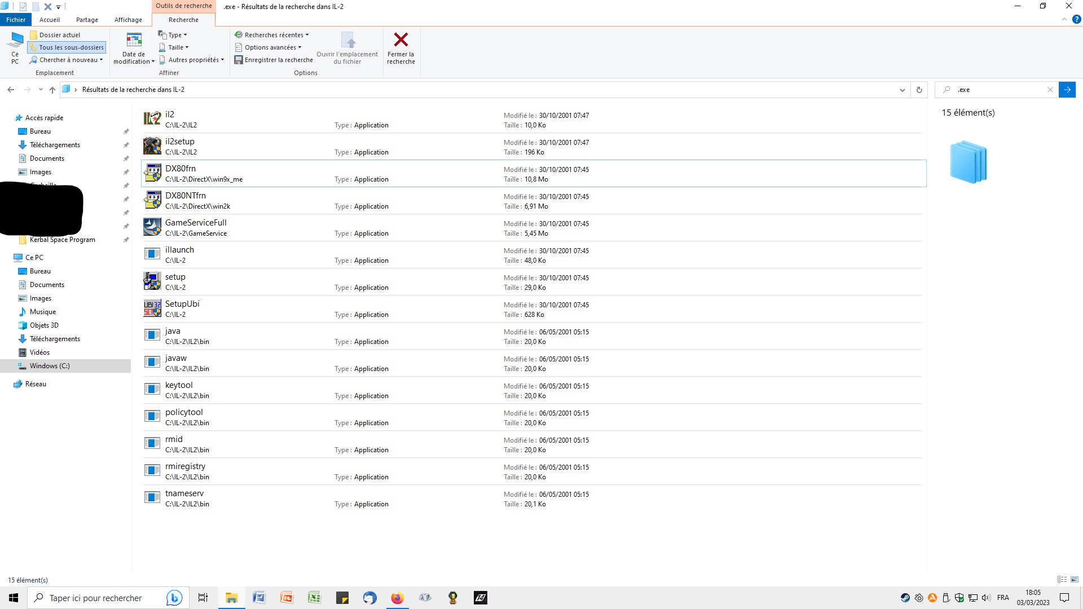Click the volume icon in system tray
This screenshot has height=609, width=1083.
(x=986, y=598)
